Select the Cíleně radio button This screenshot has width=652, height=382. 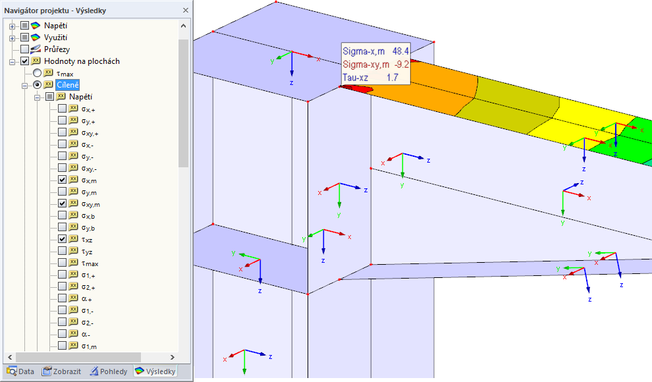point(37,85)
